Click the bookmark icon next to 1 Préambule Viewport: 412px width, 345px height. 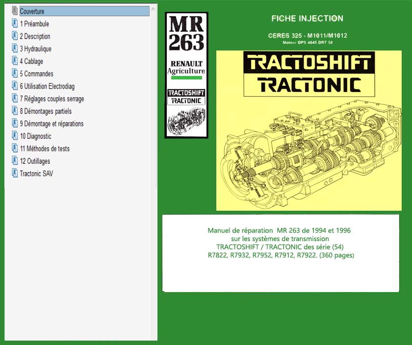15,23
